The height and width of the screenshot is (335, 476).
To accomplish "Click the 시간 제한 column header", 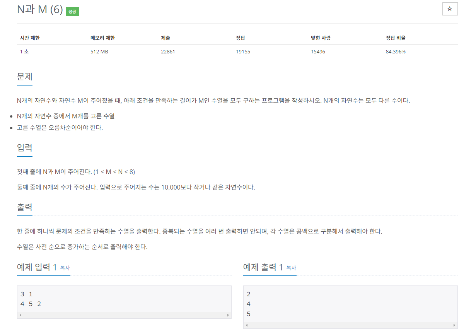I will click(30, 38).
